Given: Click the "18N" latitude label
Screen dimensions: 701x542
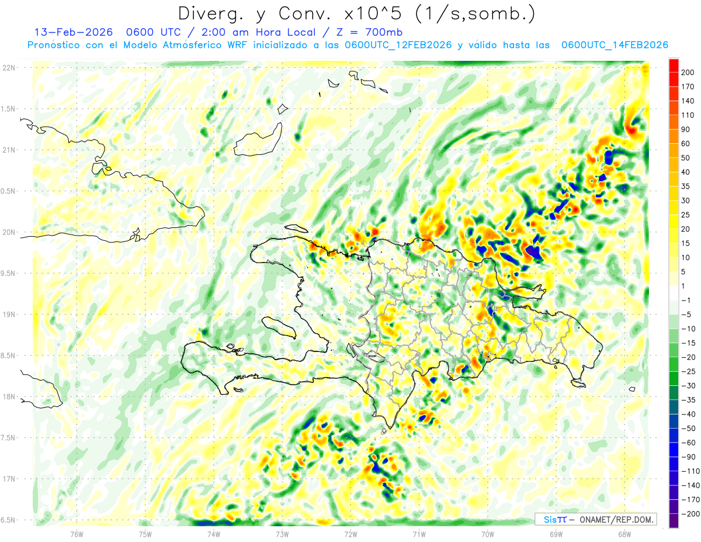Looking at the screenshot, I should [x=9, y=396].
